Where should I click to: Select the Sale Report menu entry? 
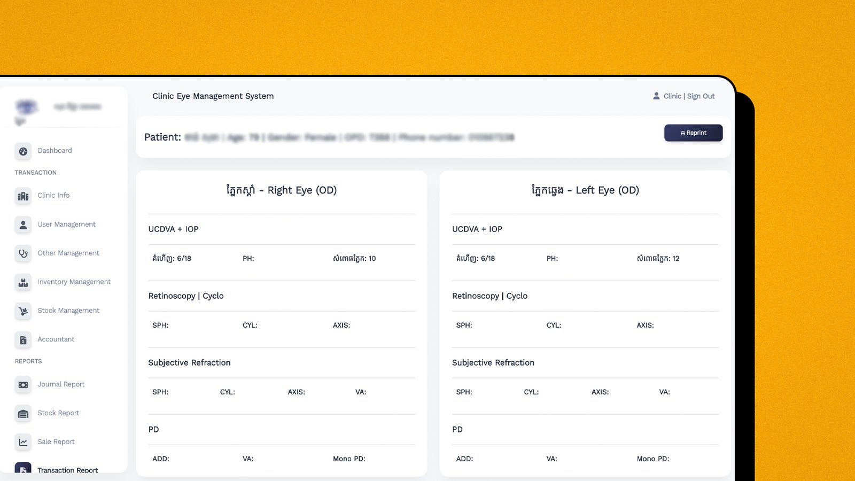point(55,442)
